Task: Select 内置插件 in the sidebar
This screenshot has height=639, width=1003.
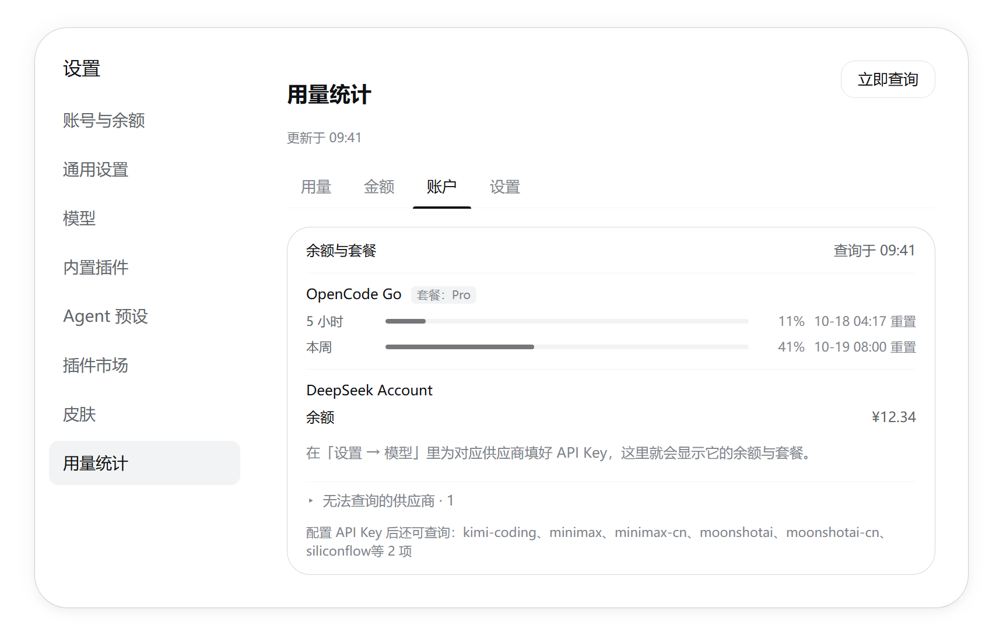Action: click(x=145, y=268)
